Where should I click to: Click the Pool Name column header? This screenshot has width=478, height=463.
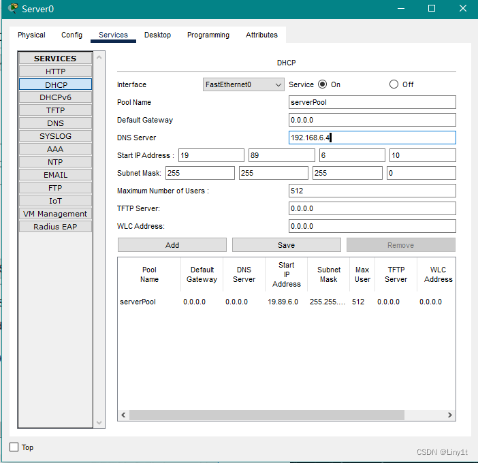[x=149, y=274]
